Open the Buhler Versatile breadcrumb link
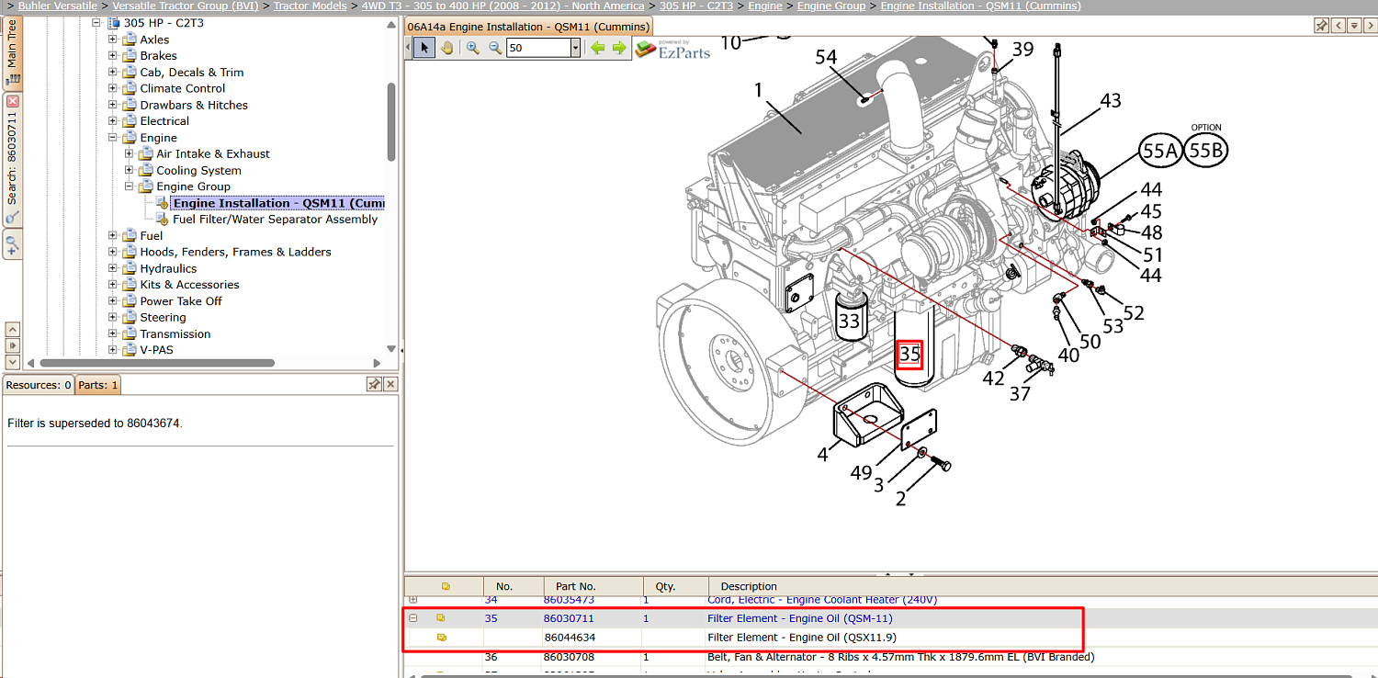This screenshot has width=1378, height=678. click(57, 6)
